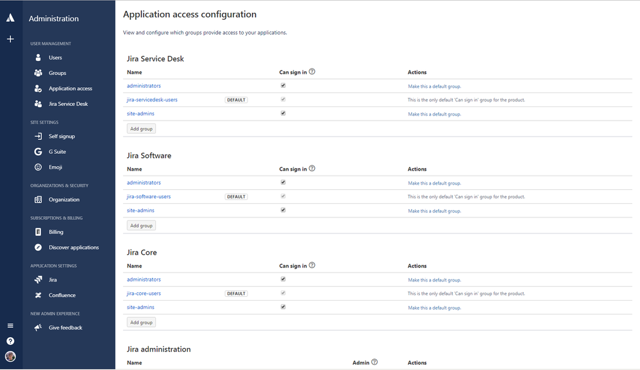
Task: Open the jira-software-users group link
Action: pyautogui.click(x=149, y=196)
